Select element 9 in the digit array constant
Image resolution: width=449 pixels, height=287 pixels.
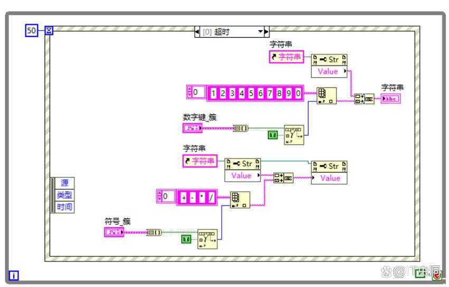pos(288,94)
